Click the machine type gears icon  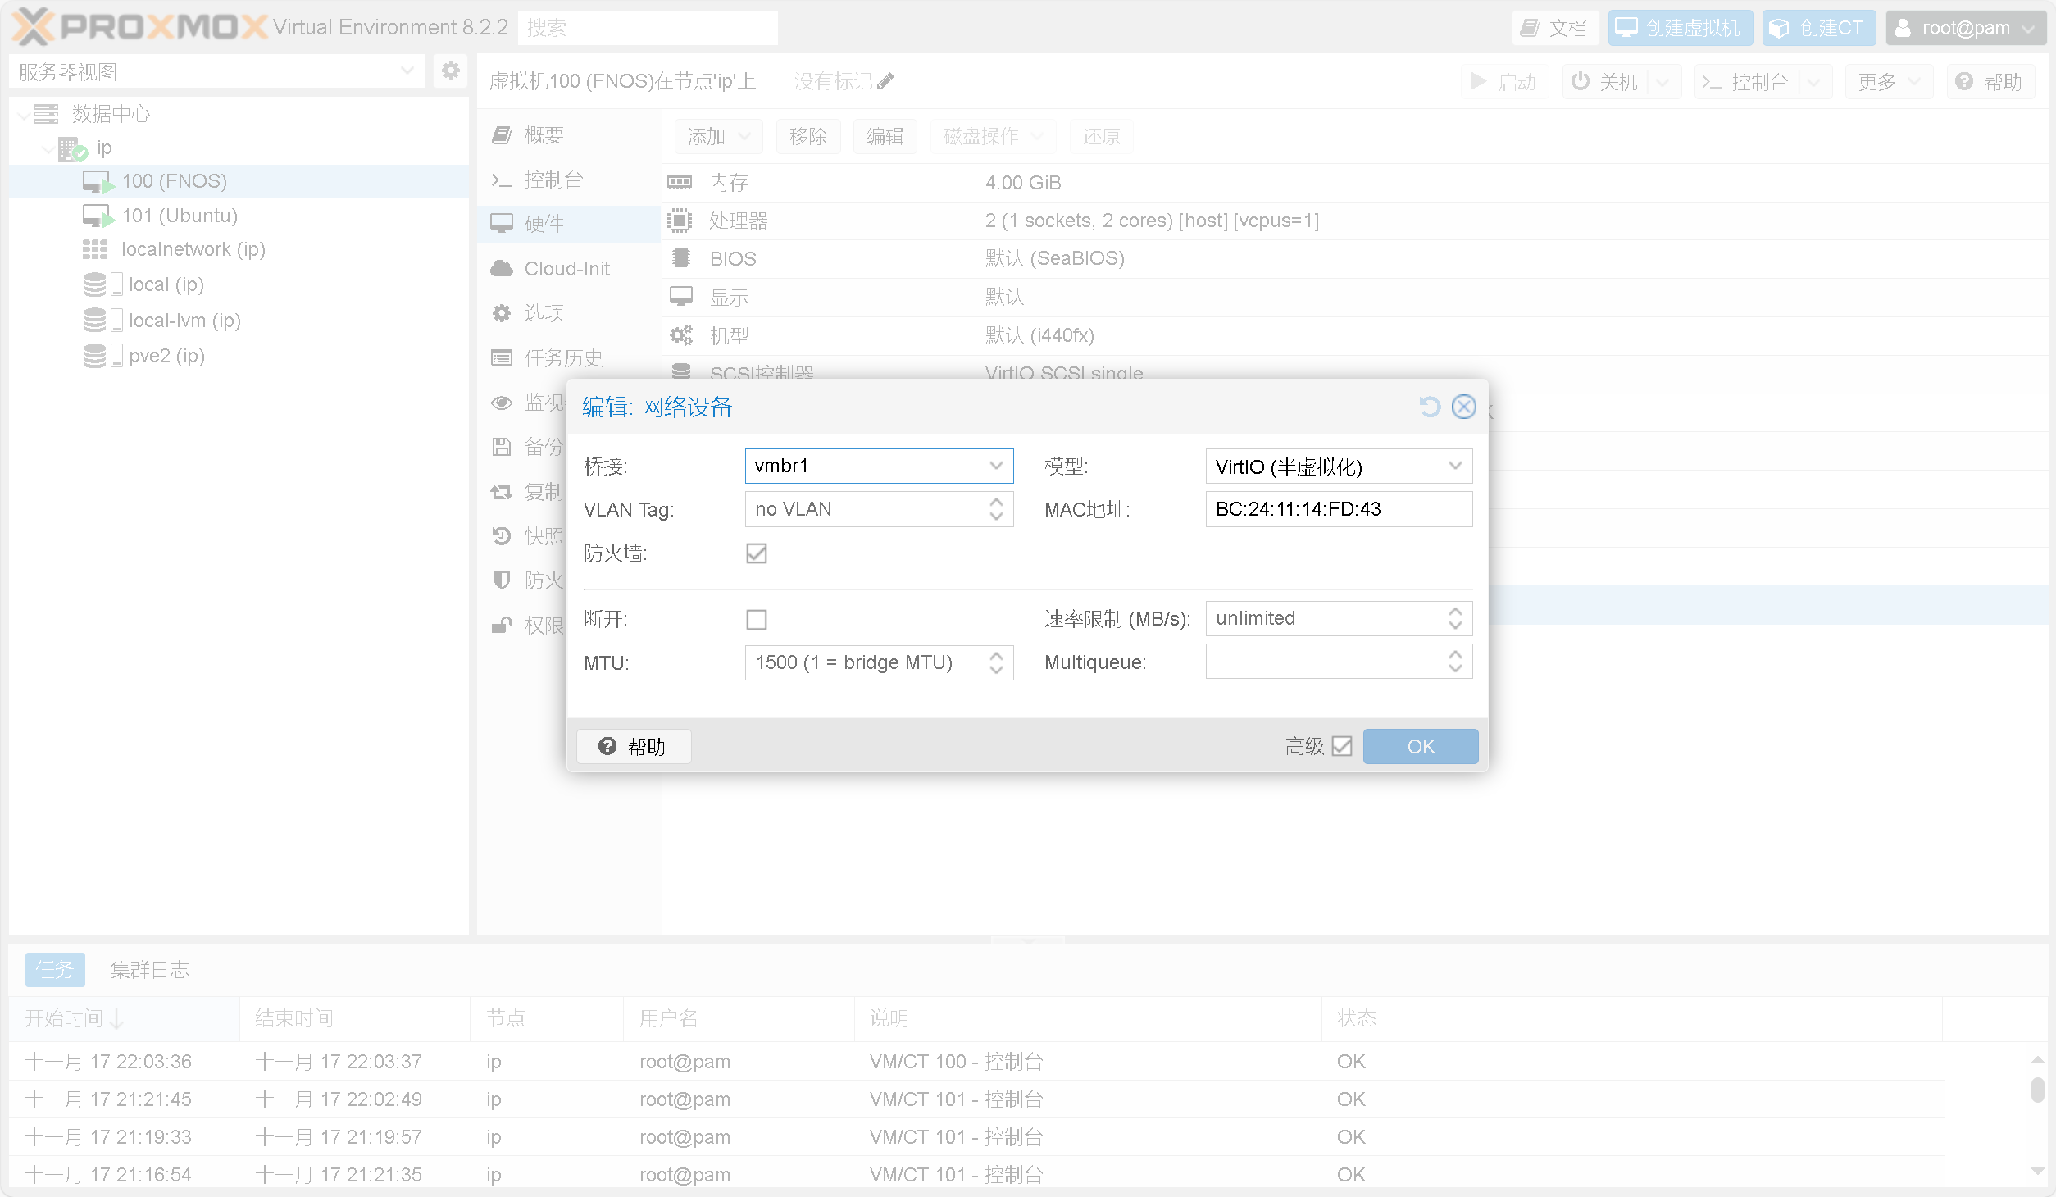tap(680, 335)
